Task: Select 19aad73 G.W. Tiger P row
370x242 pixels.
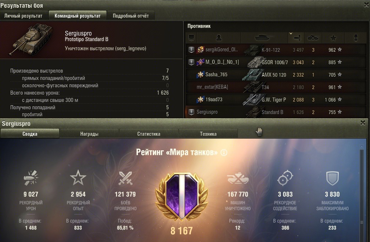Action: [276, 100]
